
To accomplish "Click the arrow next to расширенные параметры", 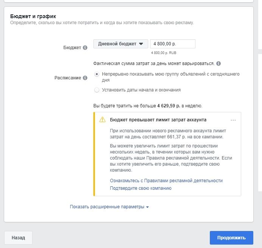I will tap(147, 207).
